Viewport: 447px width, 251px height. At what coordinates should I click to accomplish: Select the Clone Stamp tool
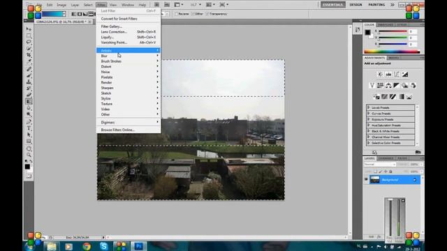pos(29,82)
